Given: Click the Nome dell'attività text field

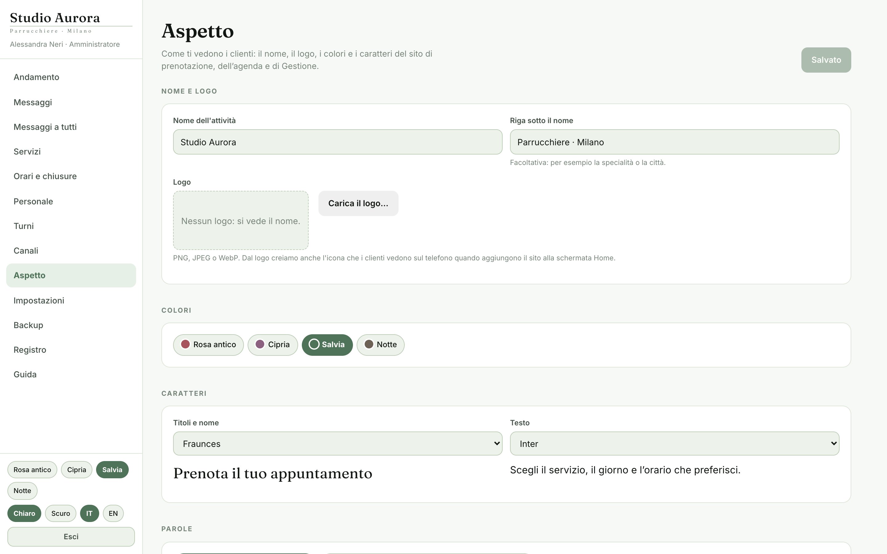Looking at the screenshot, I should point(338,142).
